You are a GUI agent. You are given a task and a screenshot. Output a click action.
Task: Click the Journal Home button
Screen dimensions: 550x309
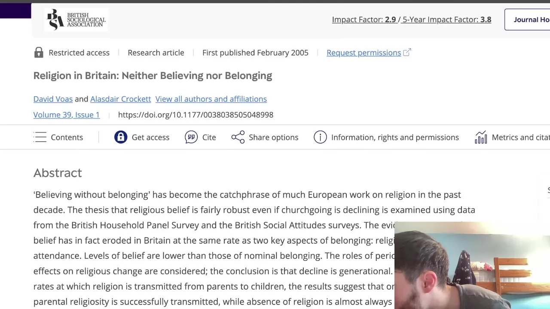(x=531, y=20)
